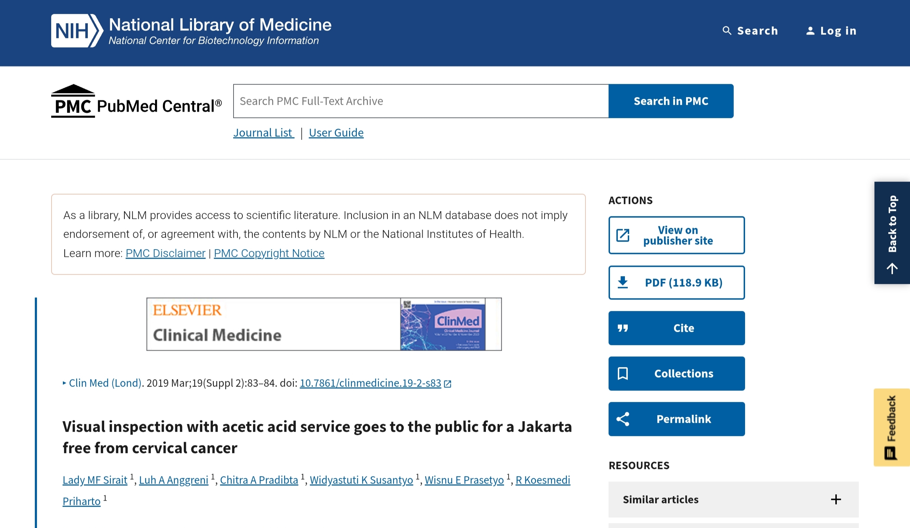Click the Search PMC Full-Text Archive field
The width and height of the screenshot is (910, 528).
pyautogui.click(x=421, y=101)
